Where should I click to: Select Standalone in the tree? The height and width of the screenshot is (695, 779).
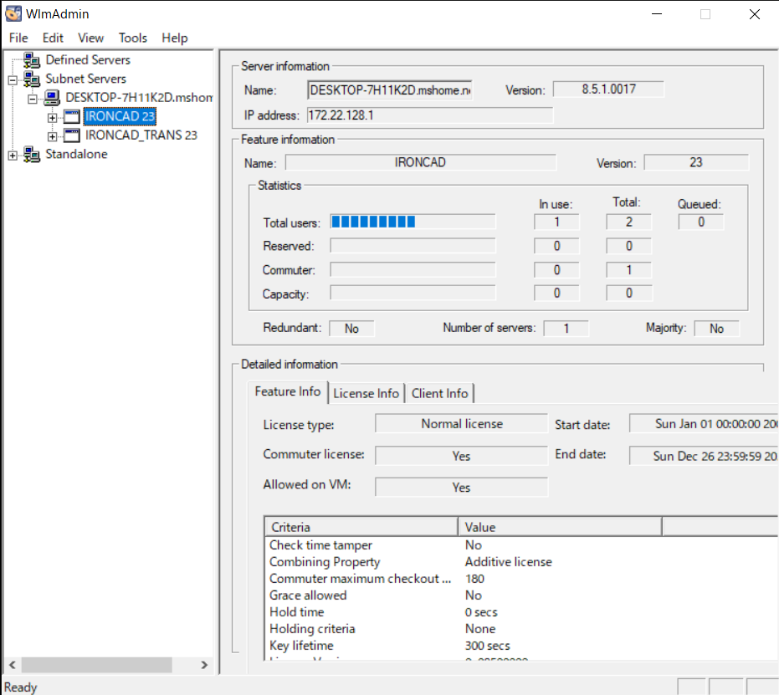[76, 155]
